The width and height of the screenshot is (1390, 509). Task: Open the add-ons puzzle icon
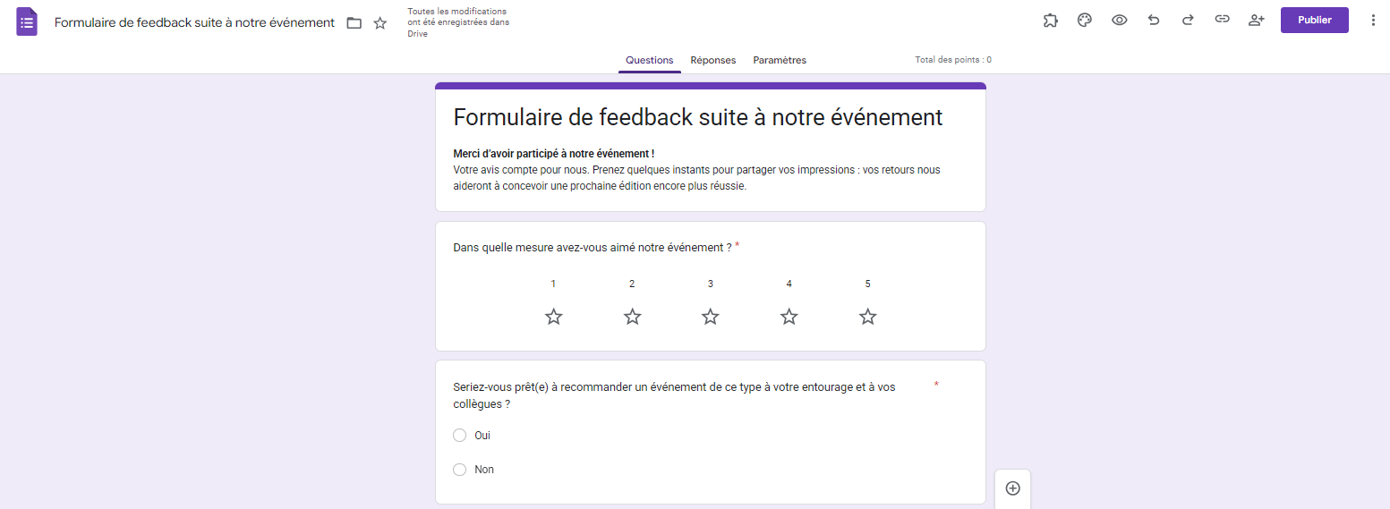1051,20
